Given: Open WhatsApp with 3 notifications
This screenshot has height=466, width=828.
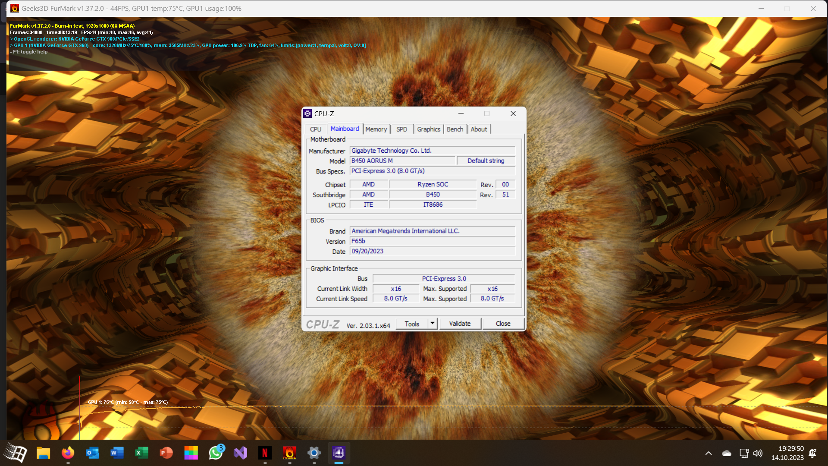Looking at the screenshot, I should 216,453.
